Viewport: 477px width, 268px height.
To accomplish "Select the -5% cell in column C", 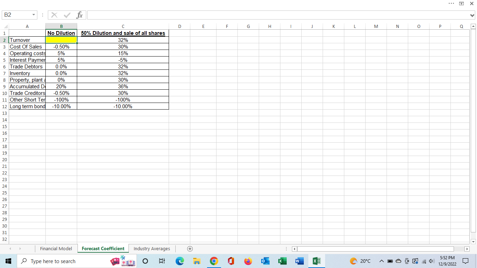I will [x=123, y=60].
